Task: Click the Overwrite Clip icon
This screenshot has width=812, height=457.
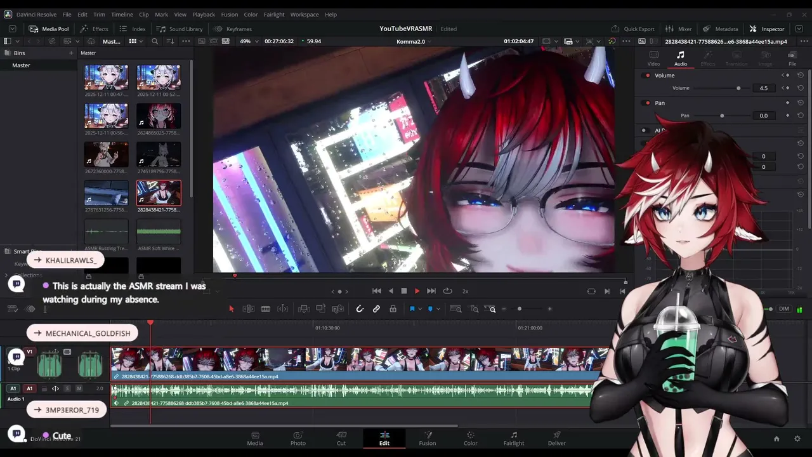Action: pos(320,309)
